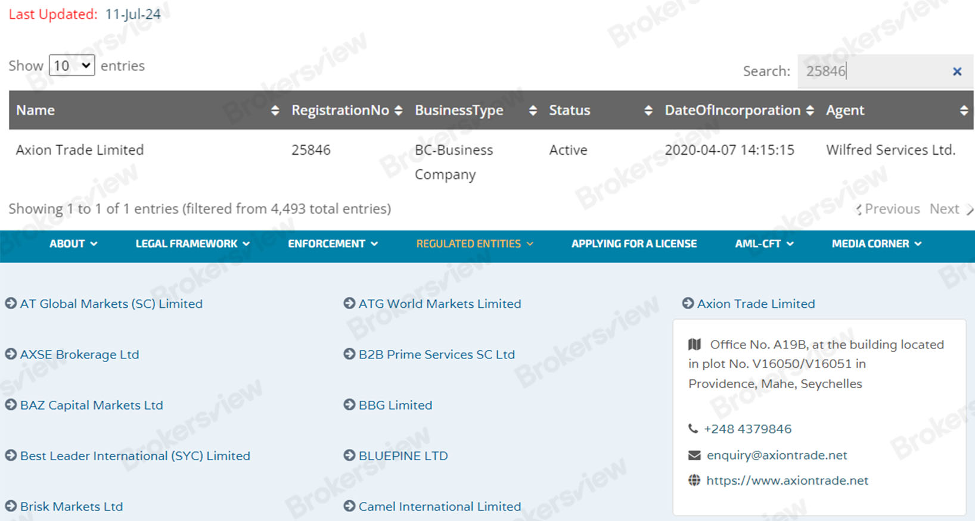Click arrow icon beside BBG Limited
Viewport: 975px width, 521px height.
[x=349, y=404]
